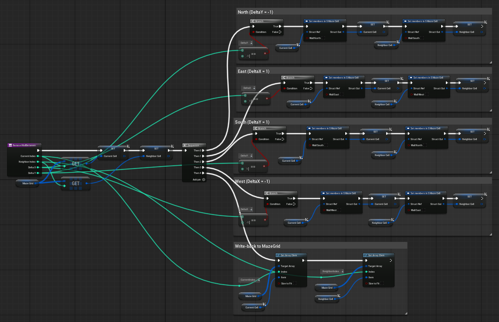Select the Write-back to MazeGrid comment title
The height and width of the screenshot is (322, 499).
(x=257, y=246)
